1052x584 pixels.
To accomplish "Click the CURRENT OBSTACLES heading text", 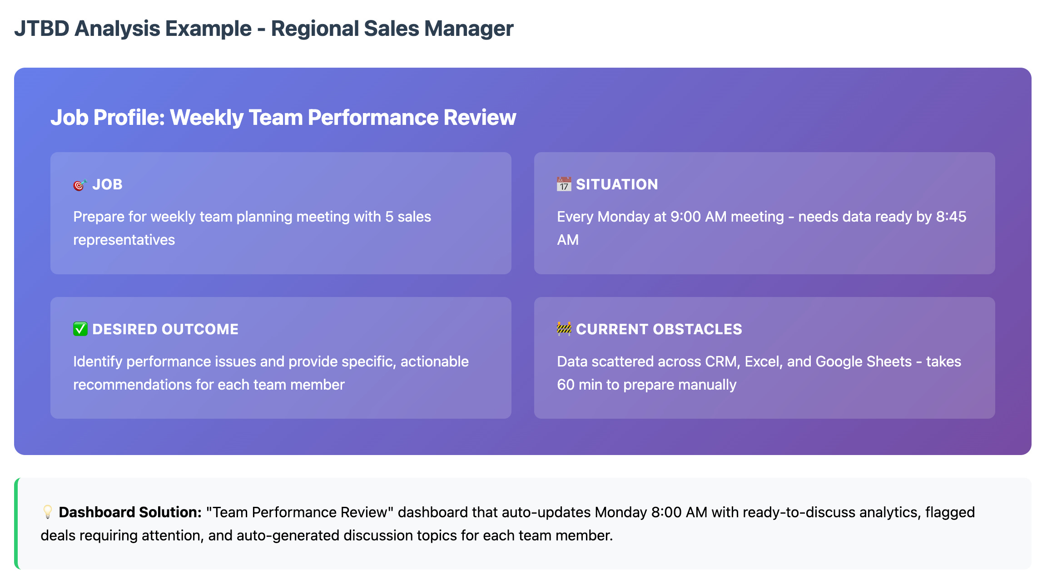I will 659,329.
